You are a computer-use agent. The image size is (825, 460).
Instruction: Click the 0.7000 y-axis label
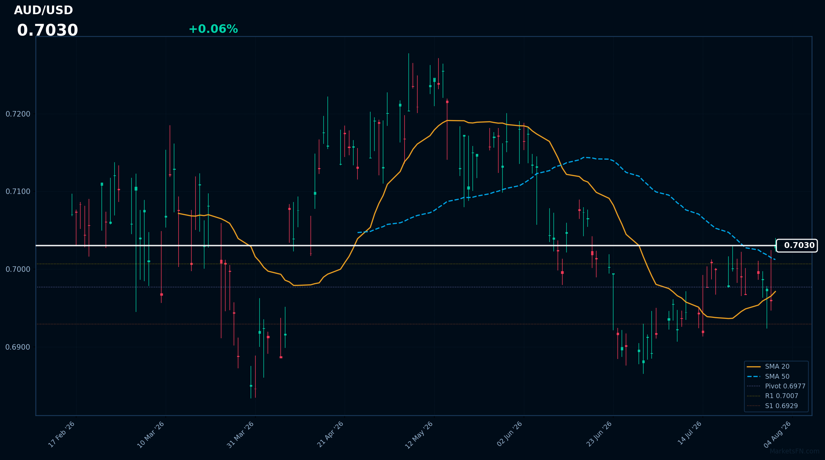pos(18,269)
